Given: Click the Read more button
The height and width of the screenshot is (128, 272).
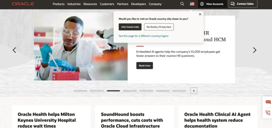Looking at the screenshot, I should click(144, 65).
